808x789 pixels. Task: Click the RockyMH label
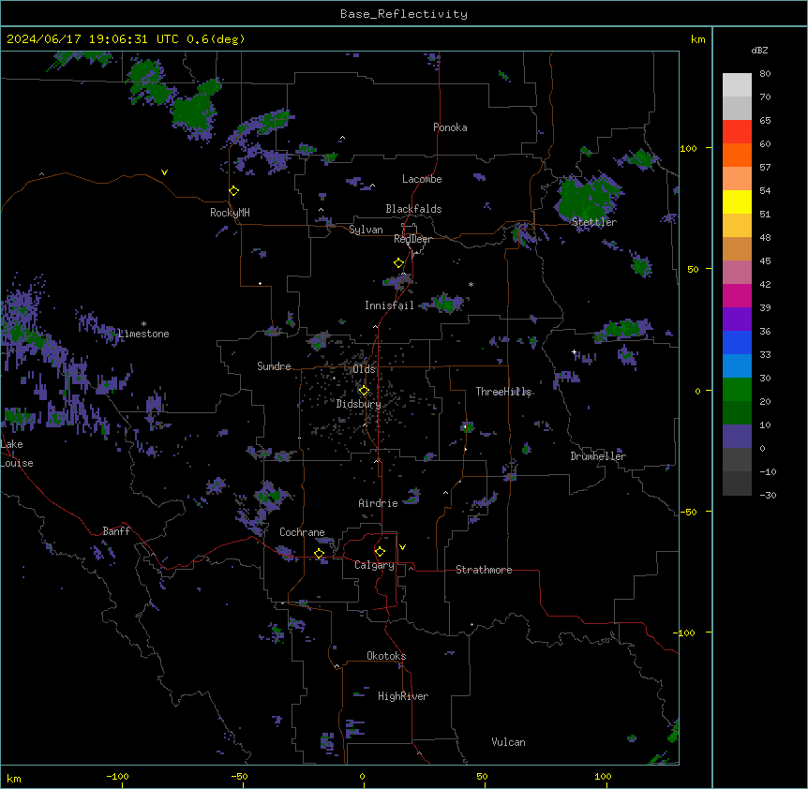coord(230,213)
